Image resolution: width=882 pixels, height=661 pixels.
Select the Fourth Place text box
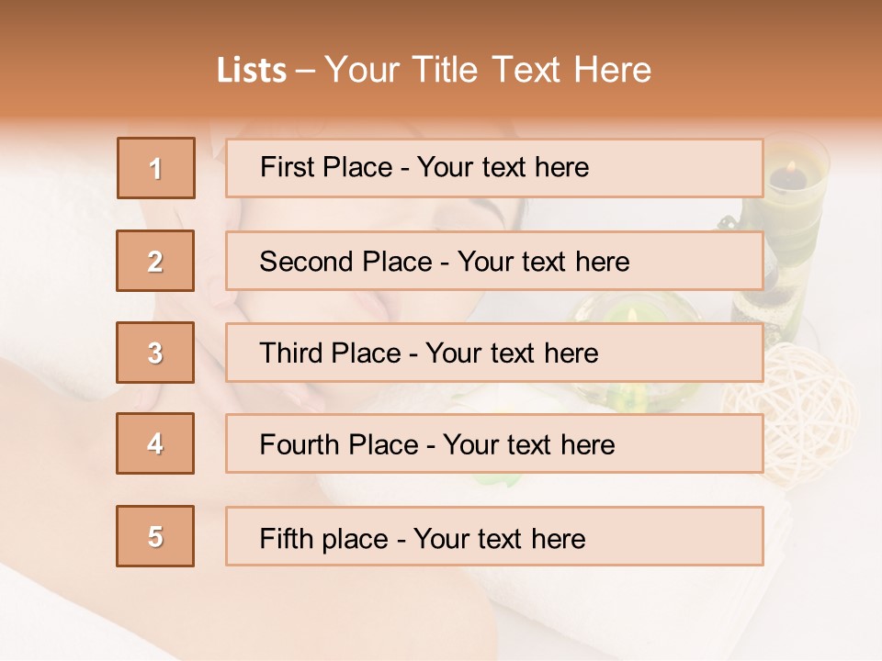point(494,443)
